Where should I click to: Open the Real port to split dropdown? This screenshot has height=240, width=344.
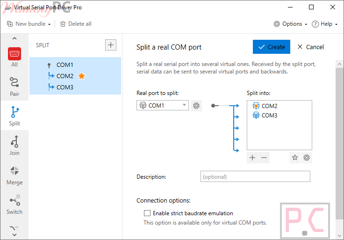(162, 105)
